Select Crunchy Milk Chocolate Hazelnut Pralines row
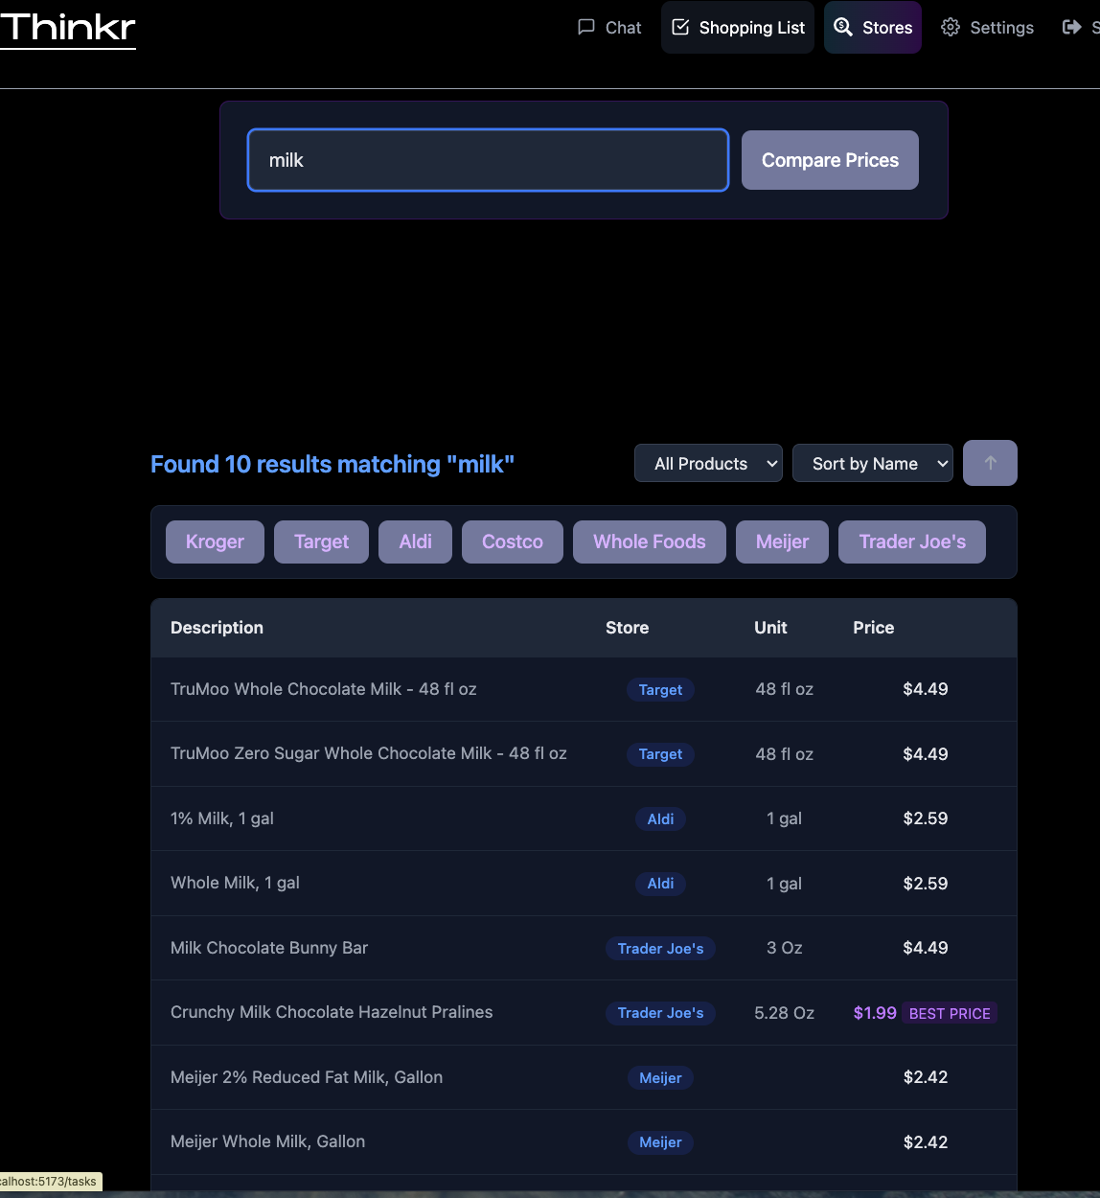1100x1198 pixels. 584,1012
